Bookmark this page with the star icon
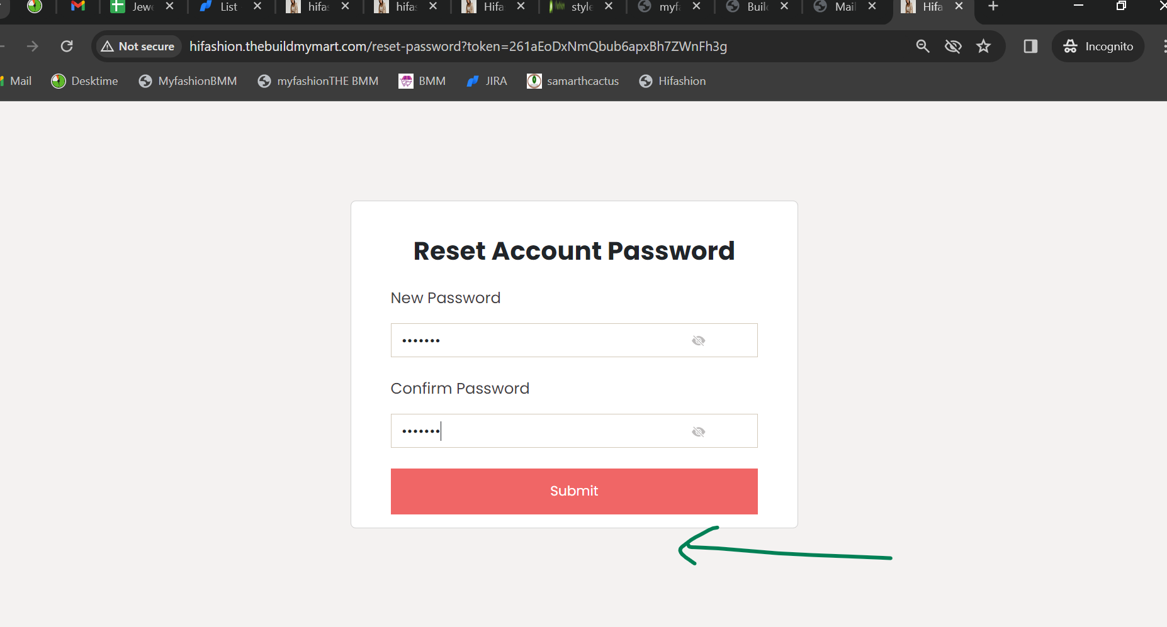The width and height of the screenshot is (1167, 627). (983, 46)
